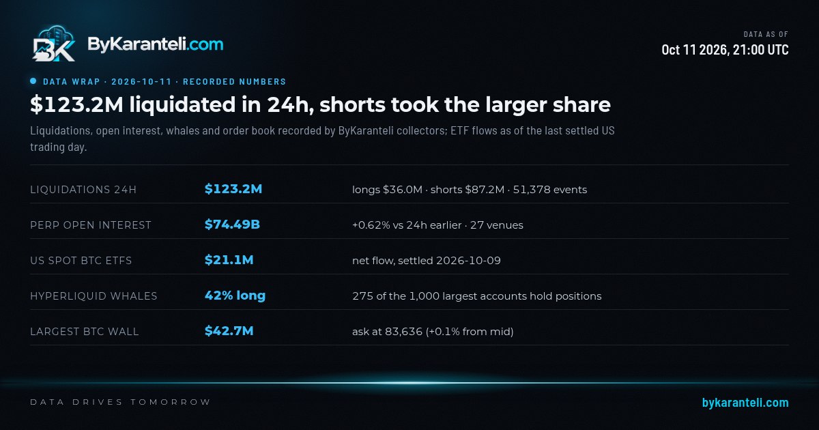Image resolution: width=819 pixels, height=430 pixels.
Task: Click the 42% long whales value
Action: (235, 296)
